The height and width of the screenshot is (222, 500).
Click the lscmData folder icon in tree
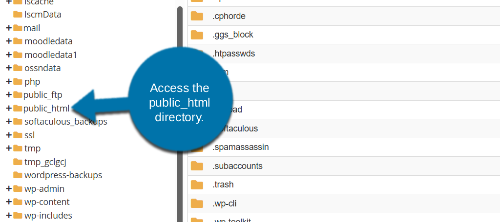click(x=18, y=15)
